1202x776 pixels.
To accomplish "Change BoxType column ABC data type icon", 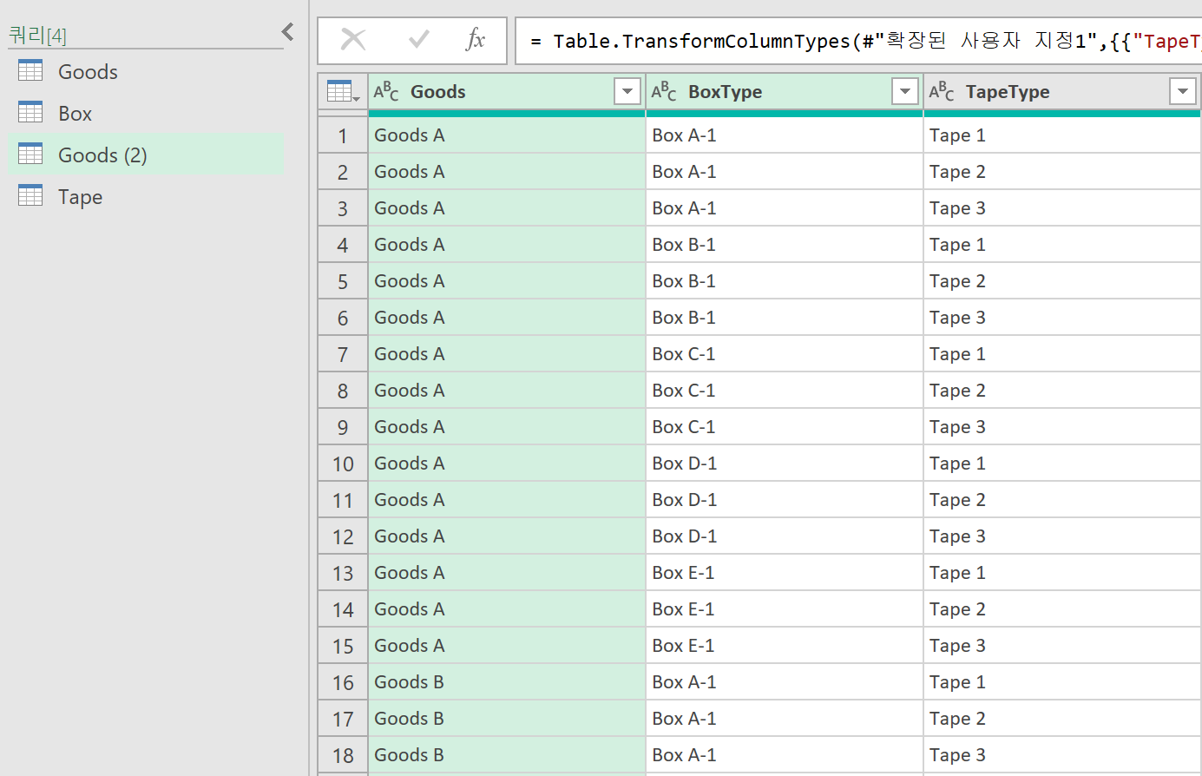I will click(x=664, y=91).
